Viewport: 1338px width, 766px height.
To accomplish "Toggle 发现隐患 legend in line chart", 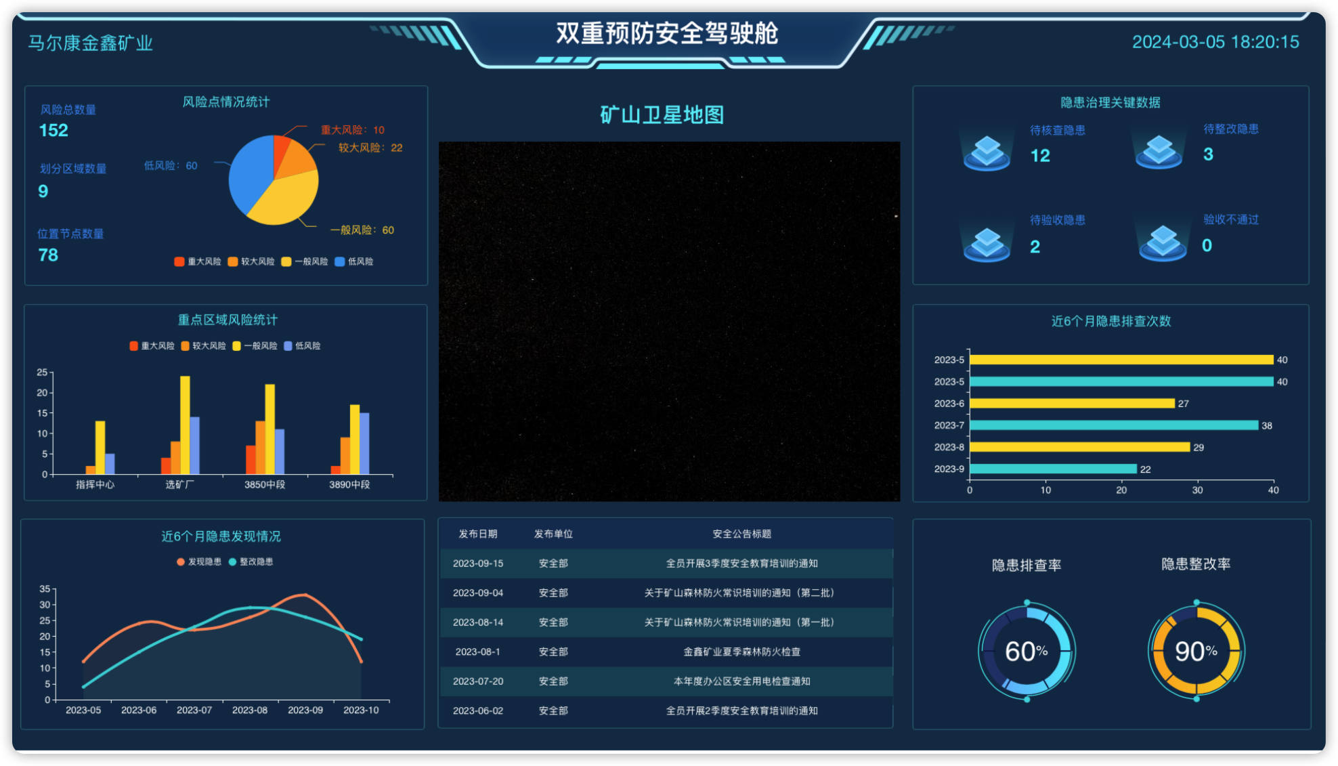I will click(x=199, y=561).
